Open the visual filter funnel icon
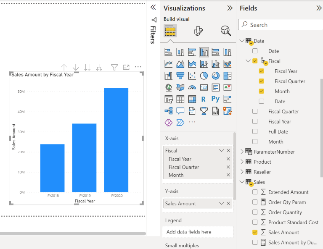The height and width of the screenshot is (249, 323). pyautogui.click(x=114, y=67)
